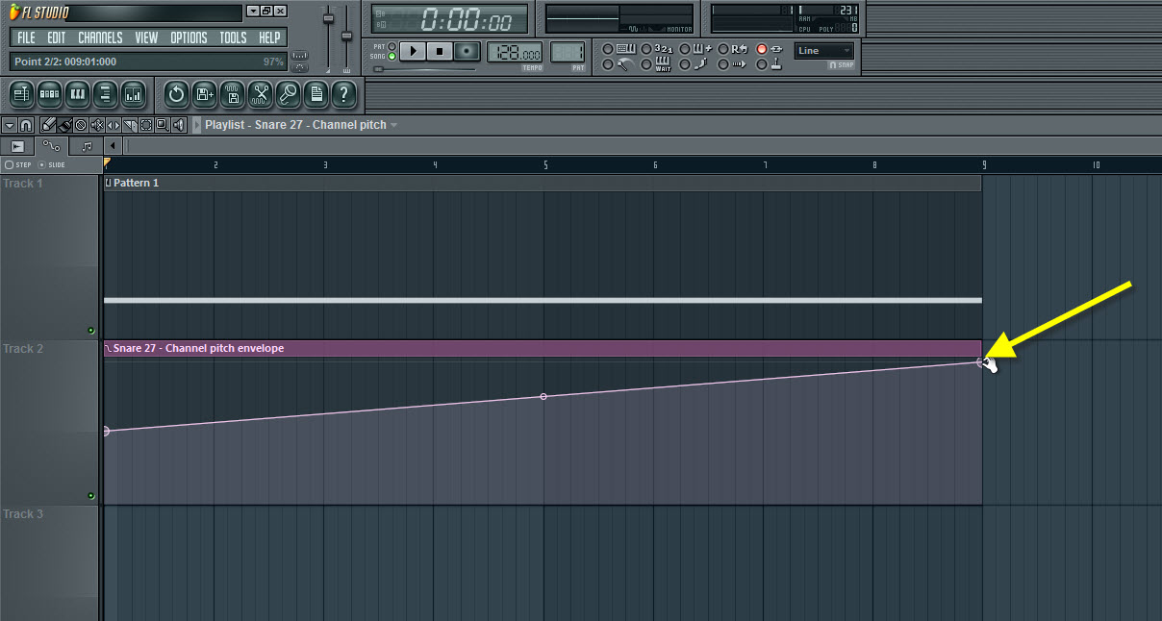1162x621 pixels.
Task: Select the Playback speaker tool
Action: [178, 125]
